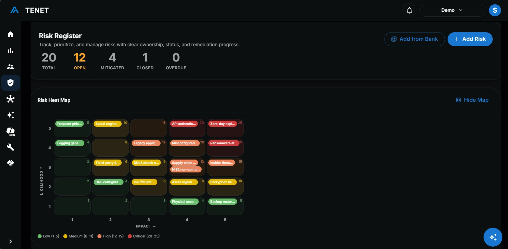This screenshot has height=249, width=508.
Task: Open the 'Ransomware at...' risk chip
Action: pyautogui.click(x=224, y=143)
